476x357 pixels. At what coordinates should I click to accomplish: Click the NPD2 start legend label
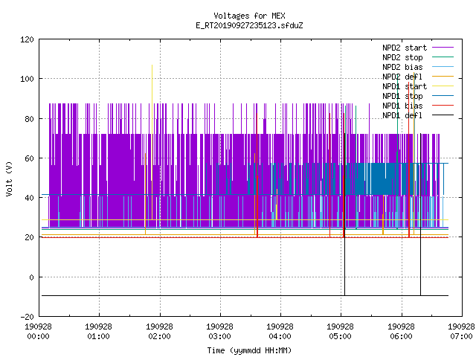click(405, 48)
